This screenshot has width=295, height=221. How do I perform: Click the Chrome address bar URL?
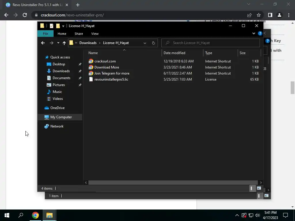click(72, 15)
